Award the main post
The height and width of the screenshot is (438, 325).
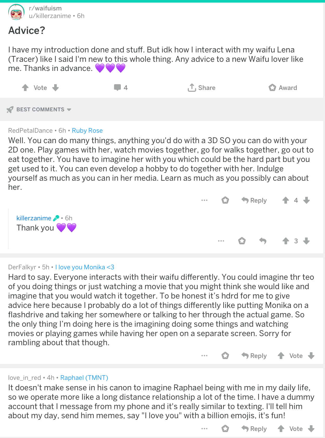283,88
